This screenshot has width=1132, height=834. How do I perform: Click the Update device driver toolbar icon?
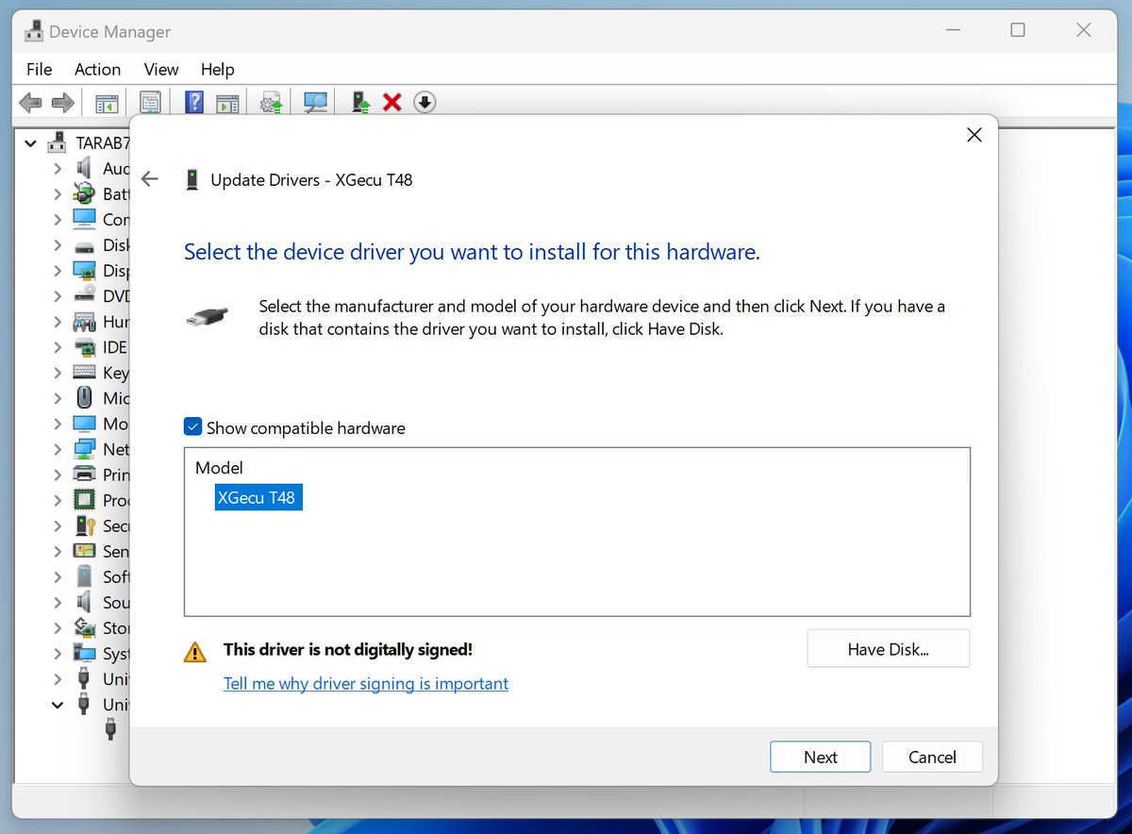tap(272, 102)
